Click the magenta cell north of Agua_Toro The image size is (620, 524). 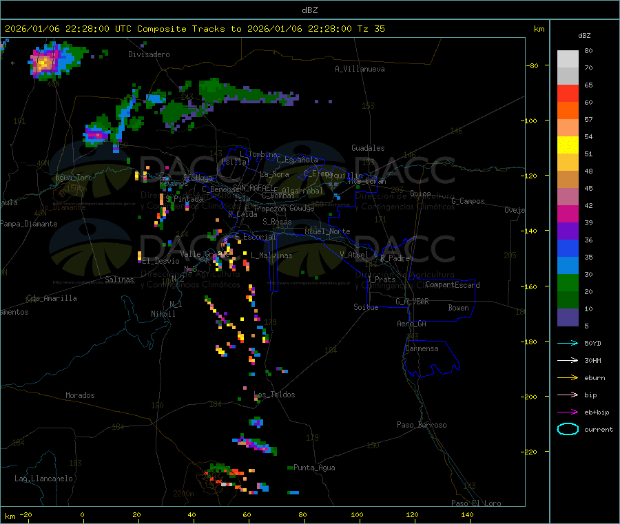click(x=96, y=135)
